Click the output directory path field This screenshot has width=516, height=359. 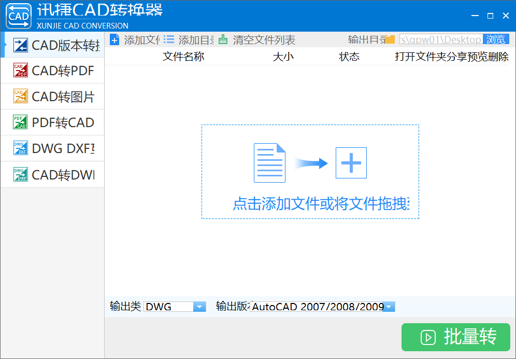[441, 39]
